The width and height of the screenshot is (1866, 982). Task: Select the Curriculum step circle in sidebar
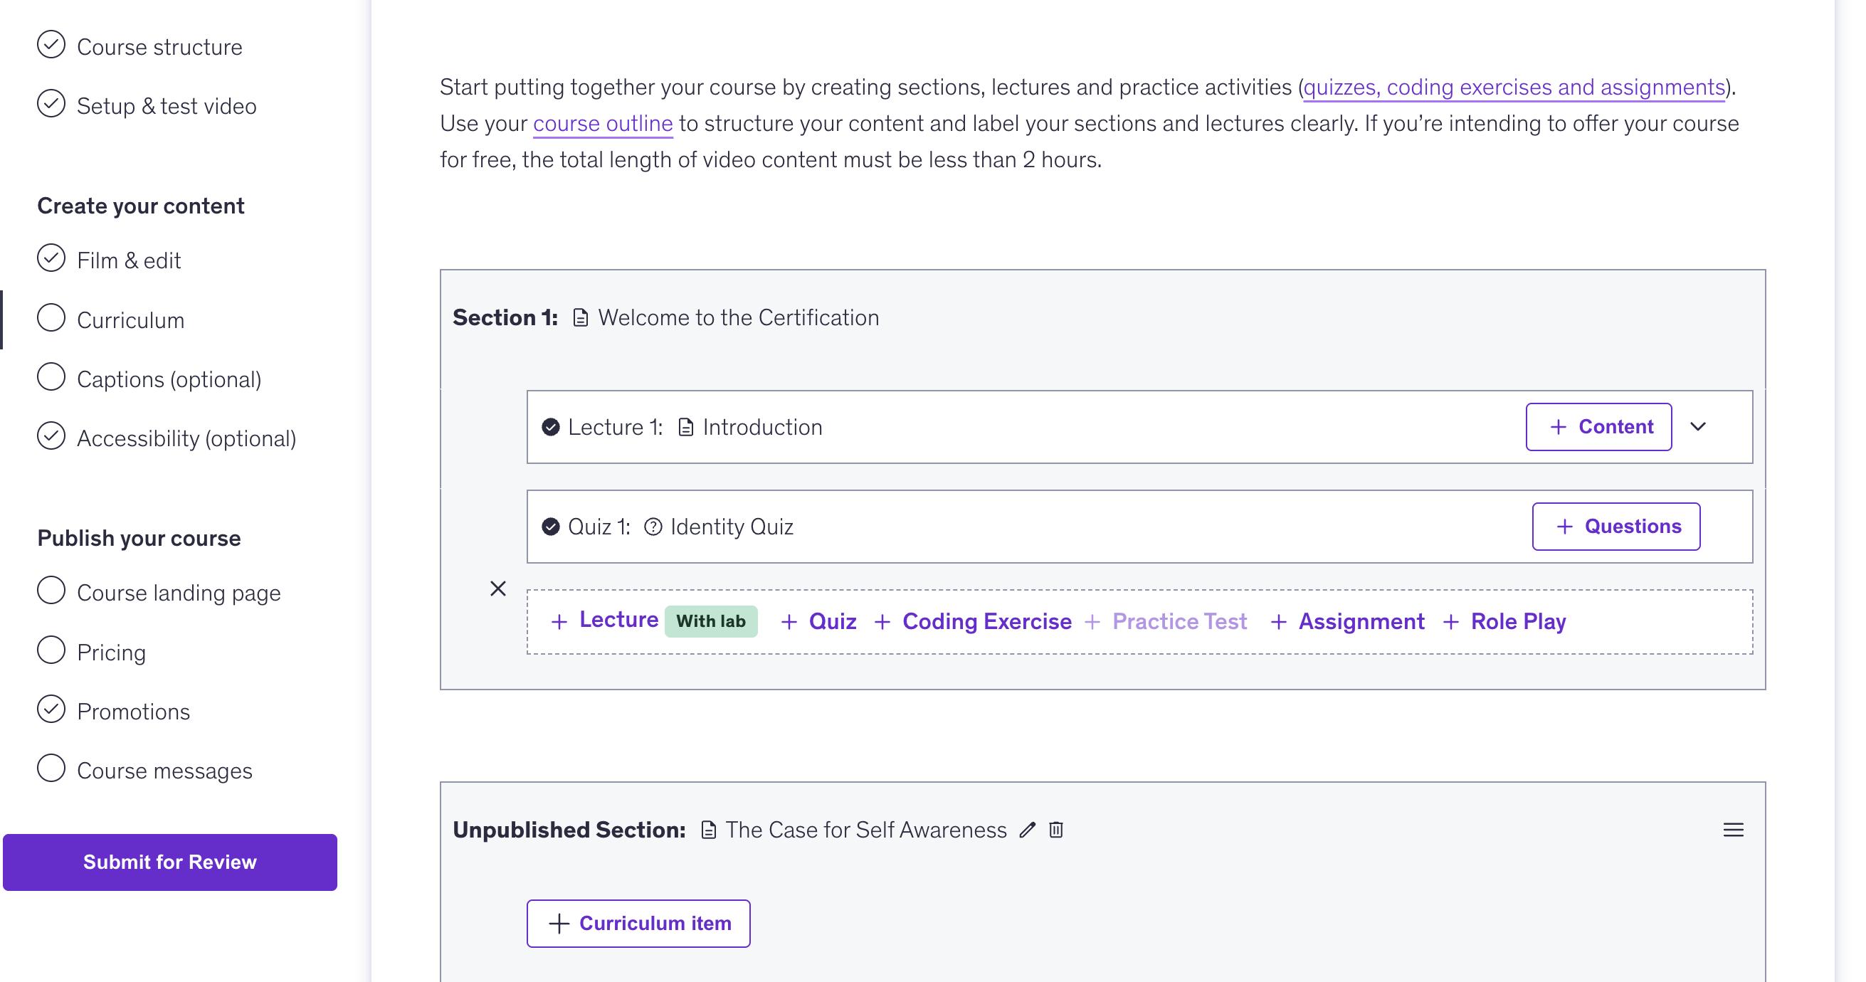click(x=51, y=318)
